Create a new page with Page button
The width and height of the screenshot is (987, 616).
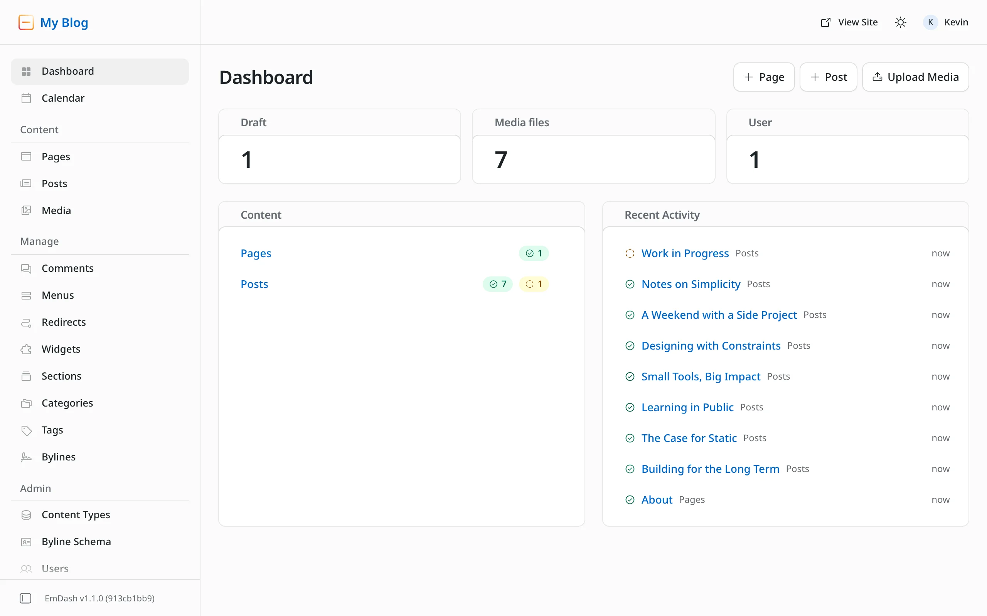[763, 77]
